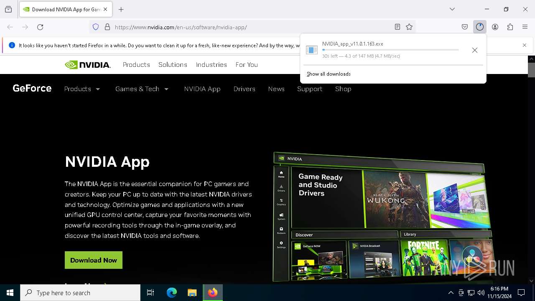Show site security padlock info
This screenshot has width=535, height=301.
click(x=107, y=27)
